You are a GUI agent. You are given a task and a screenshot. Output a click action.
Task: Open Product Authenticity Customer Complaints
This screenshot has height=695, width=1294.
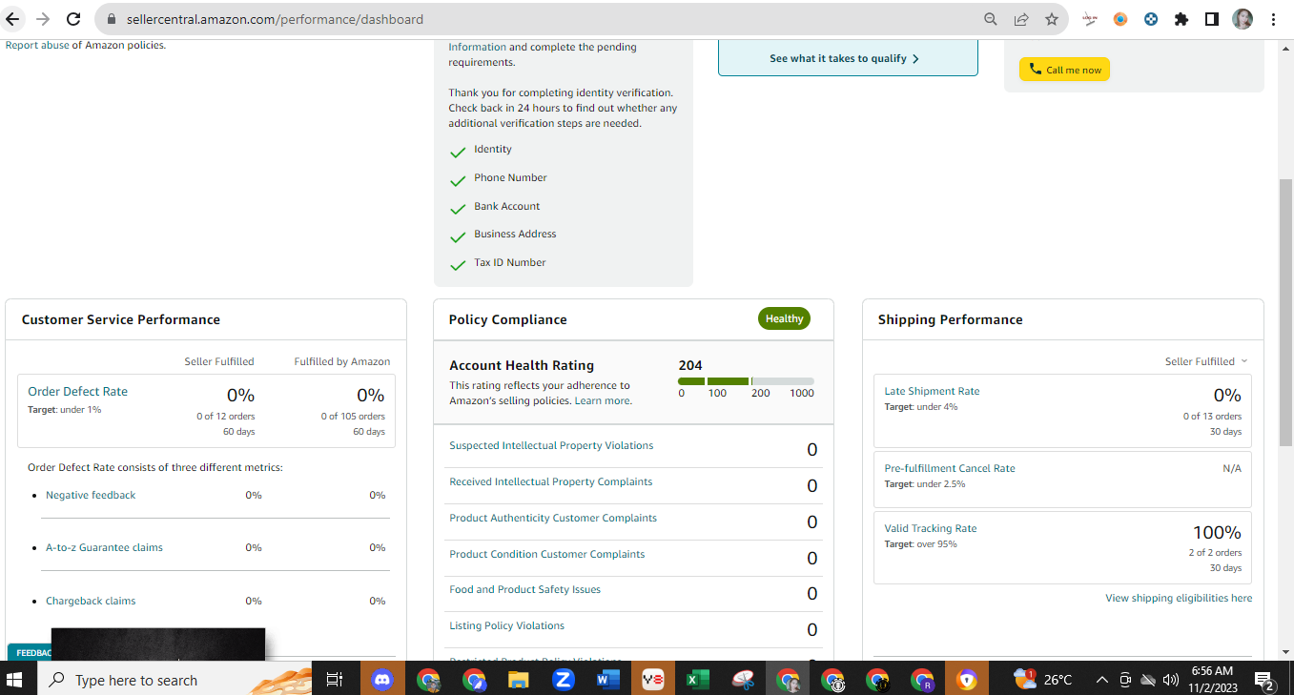[x=553, y=518]
